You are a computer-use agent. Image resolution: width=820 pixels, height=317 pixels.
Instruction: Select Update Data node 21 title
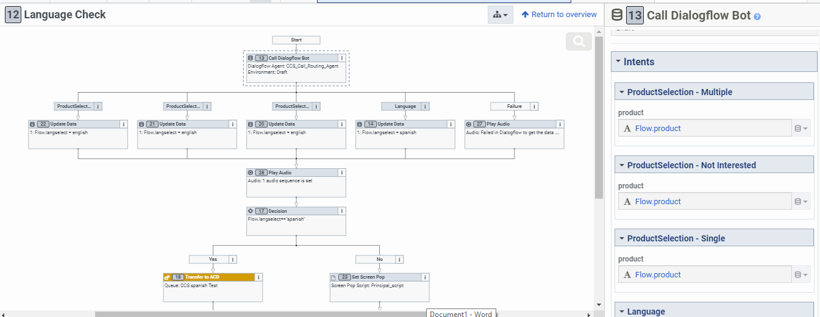(x=173, y=124)
